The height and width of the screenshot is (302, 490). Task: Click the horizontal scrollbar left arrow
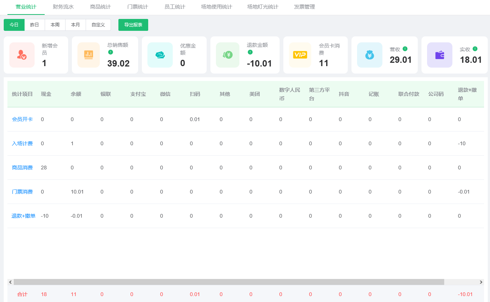tap(10, 282)
